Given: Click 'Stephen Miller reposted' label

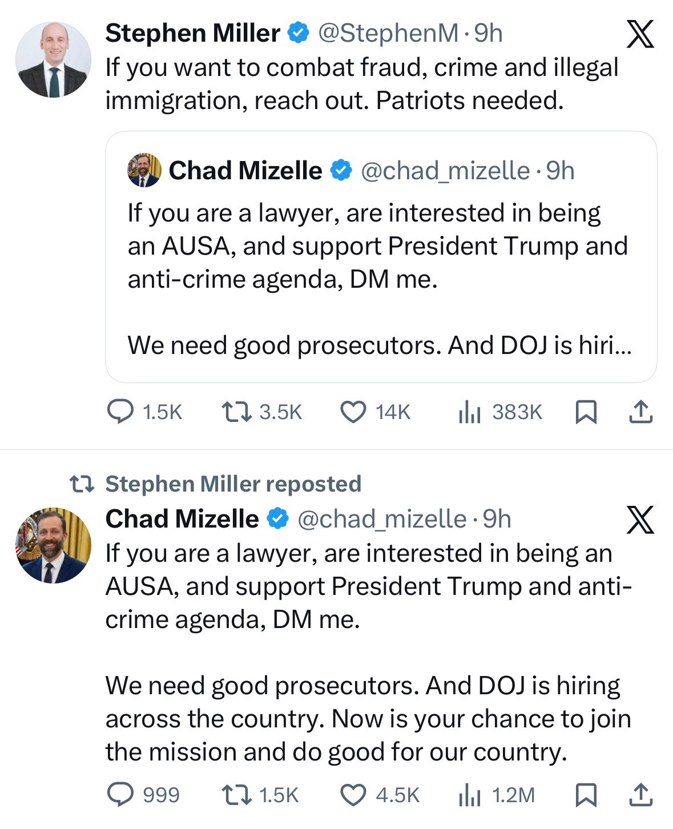Looking at the screenshot, I should point(233,484).
